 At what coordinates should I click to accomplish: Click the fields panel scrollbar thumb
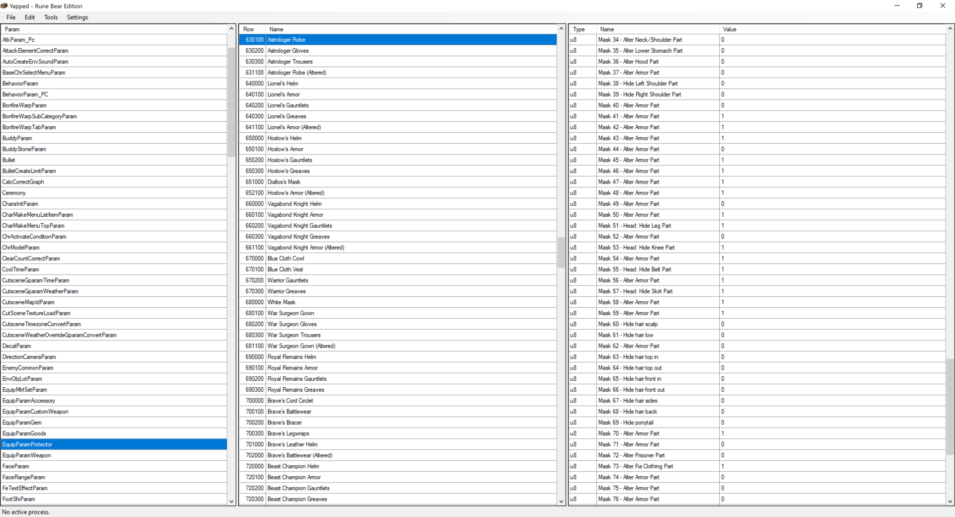(950, 407)
